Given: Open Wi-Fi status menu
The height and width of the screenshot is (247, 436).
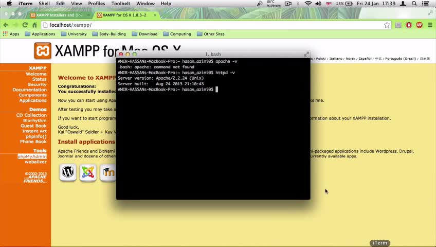Looking at the screenshot, I should 308,4.
